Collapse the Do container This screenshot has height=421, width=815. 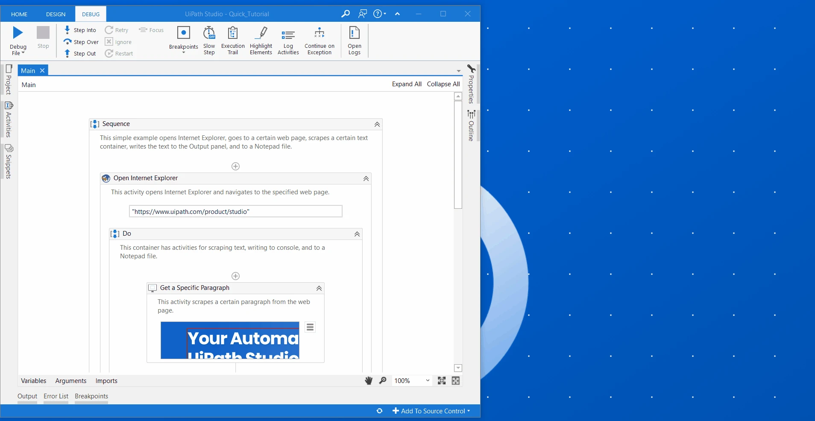point(357,234)
